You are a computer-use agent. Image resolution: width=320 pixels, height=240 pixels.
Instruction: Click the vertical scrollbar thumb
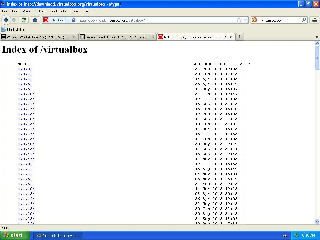pos(317,58)
